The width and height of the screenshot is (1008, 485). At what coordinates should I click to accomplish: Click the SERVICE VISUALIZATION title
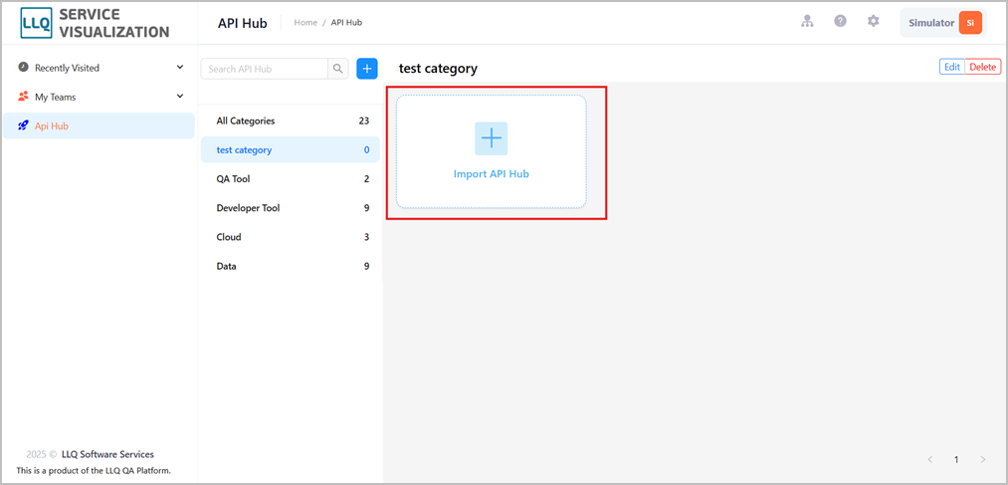(x=114, y=23)
